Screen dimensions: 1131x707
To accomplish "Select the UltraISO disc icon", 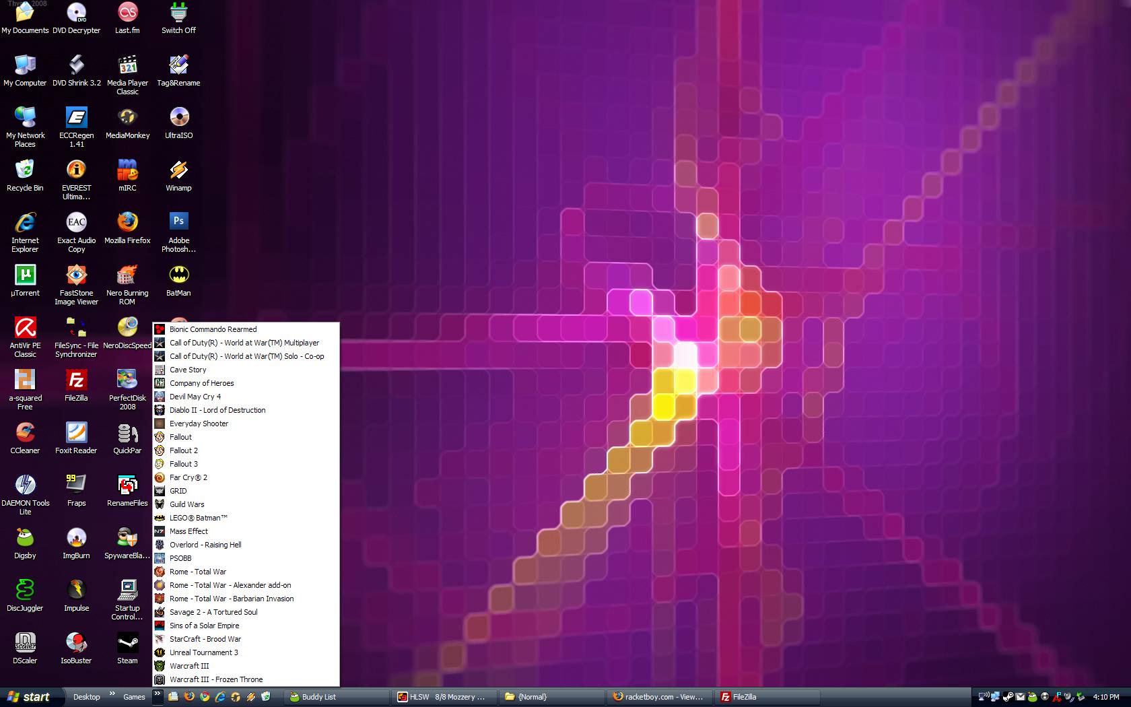I will point(178,123).
